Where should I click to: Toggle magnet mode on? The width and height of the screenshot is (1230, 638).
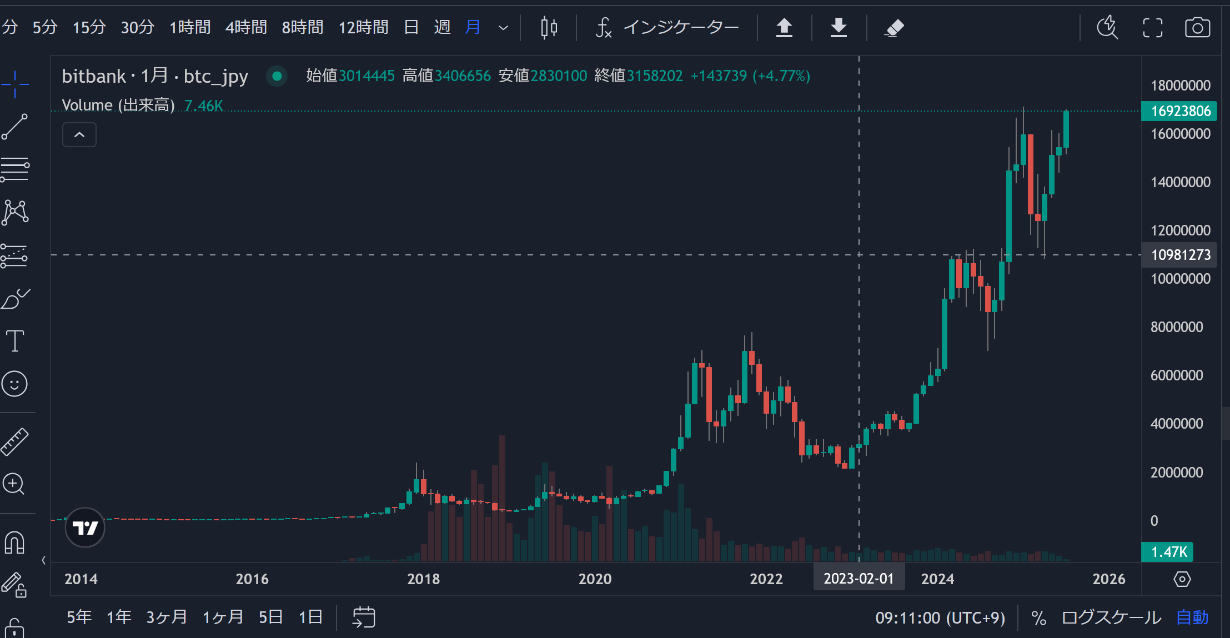click(15, 542)
